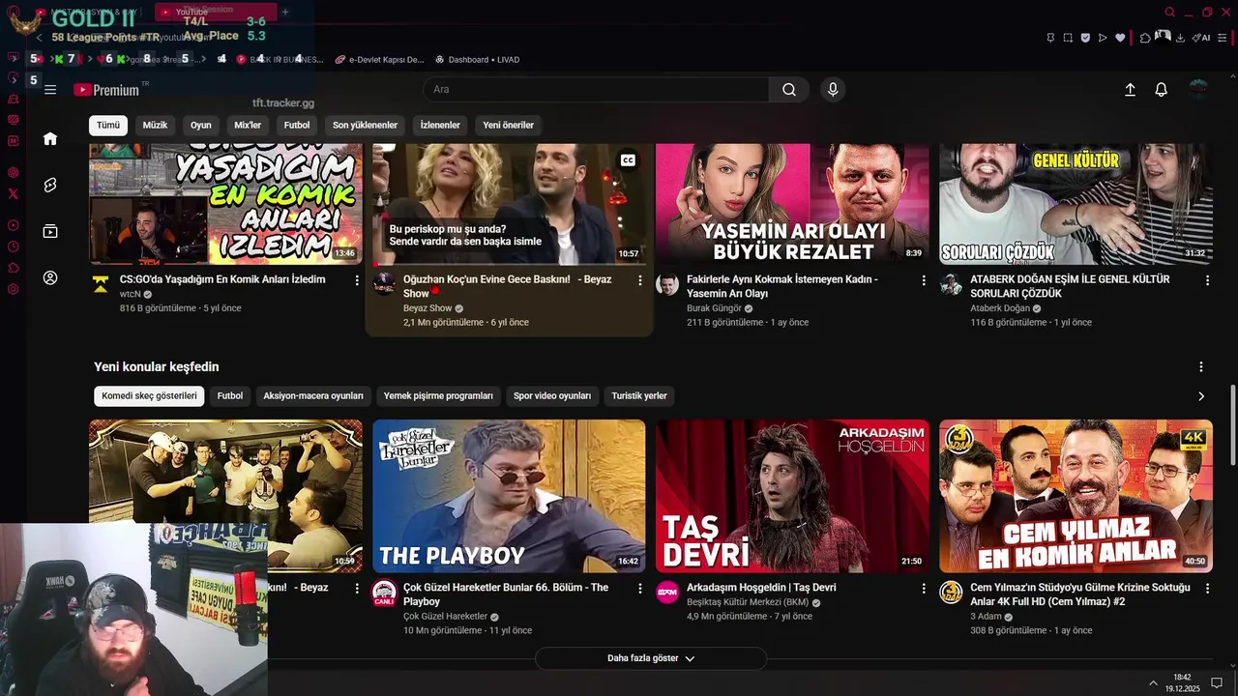Screen dimensions: 1238x696
Task: Toggle closed captions CC badge on Beyaz Show thumbnail
Action: click(x=628, y=160)
